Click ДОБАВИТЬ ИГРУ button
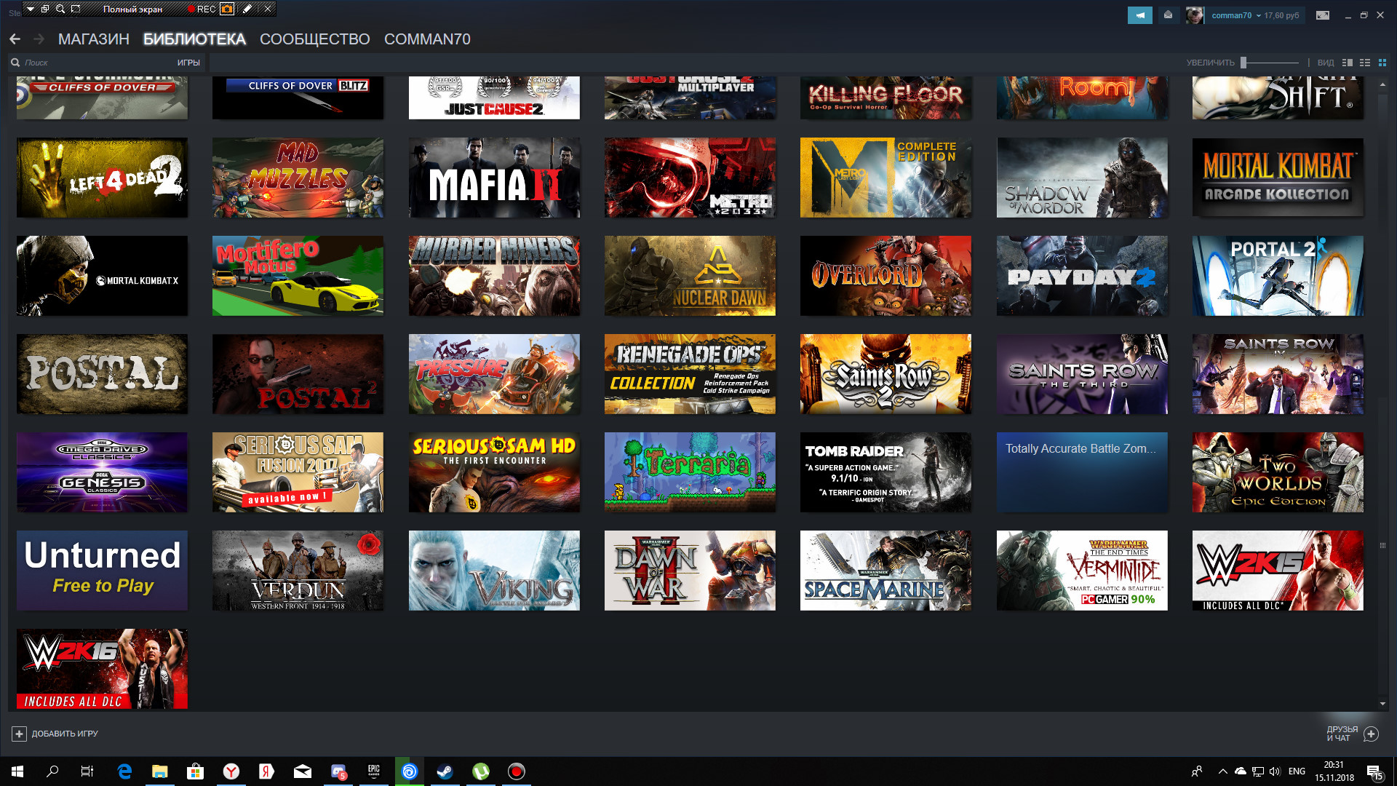 55,734
